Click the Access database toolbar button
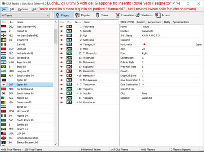This screenshot has width=204, height=152. click(x=162, y=15)
